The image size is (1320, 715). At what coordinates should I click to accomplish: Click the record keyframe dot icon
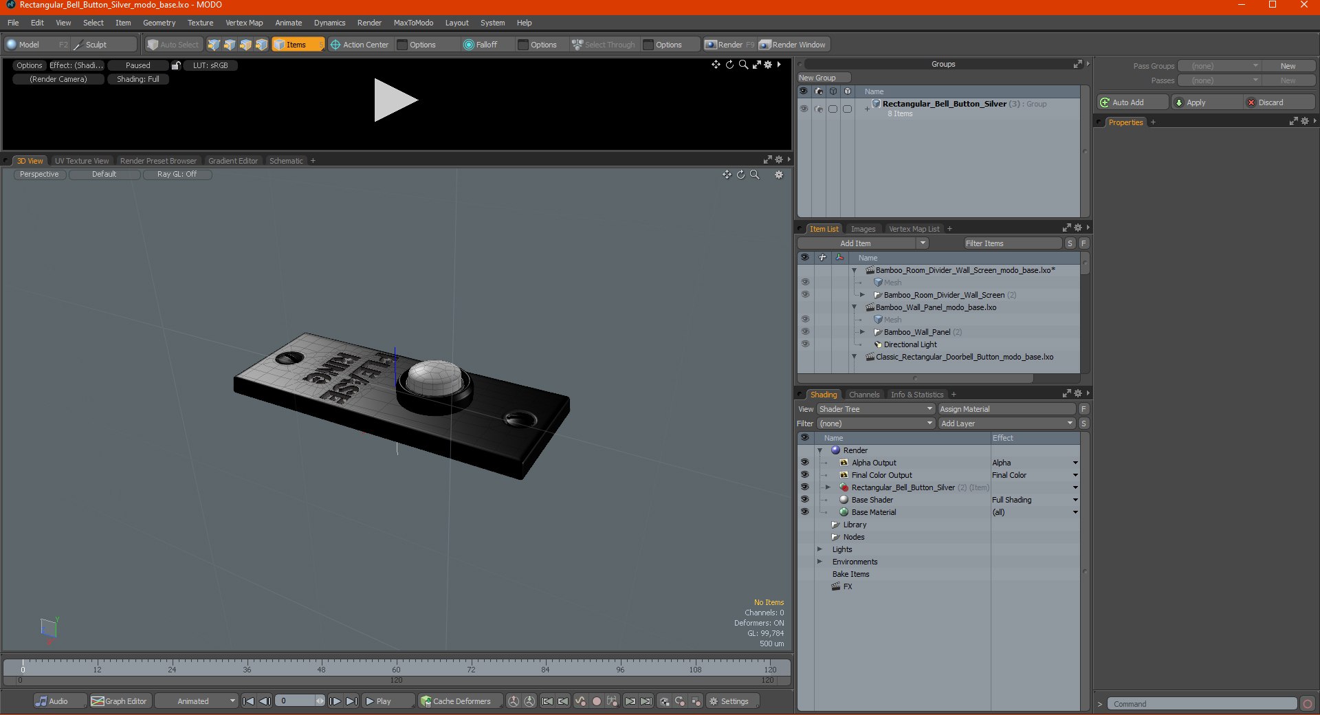point(597,701)
